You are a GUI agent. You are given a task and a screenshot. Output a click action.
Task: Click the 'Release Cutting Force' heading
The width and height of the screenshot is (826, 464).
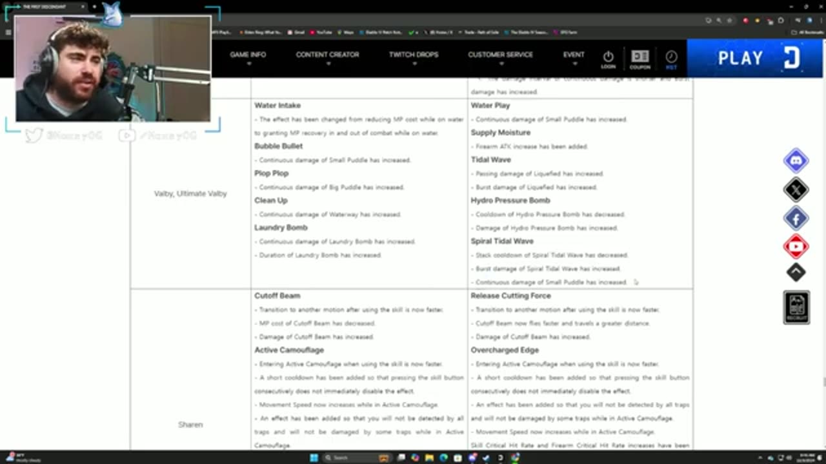click(x=510, y=296)
